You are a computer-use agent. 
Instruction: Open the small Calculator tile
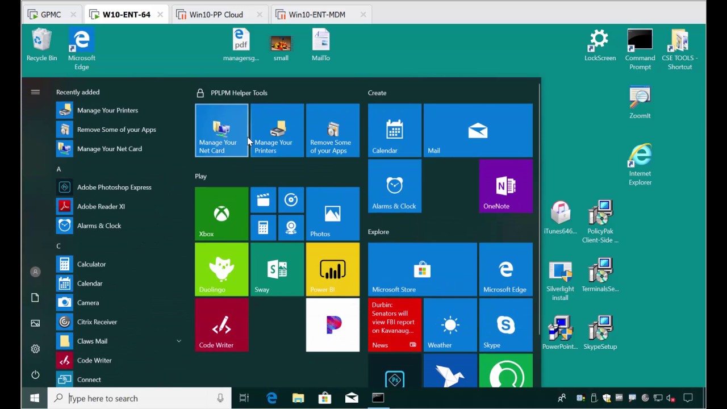[263, 228]
